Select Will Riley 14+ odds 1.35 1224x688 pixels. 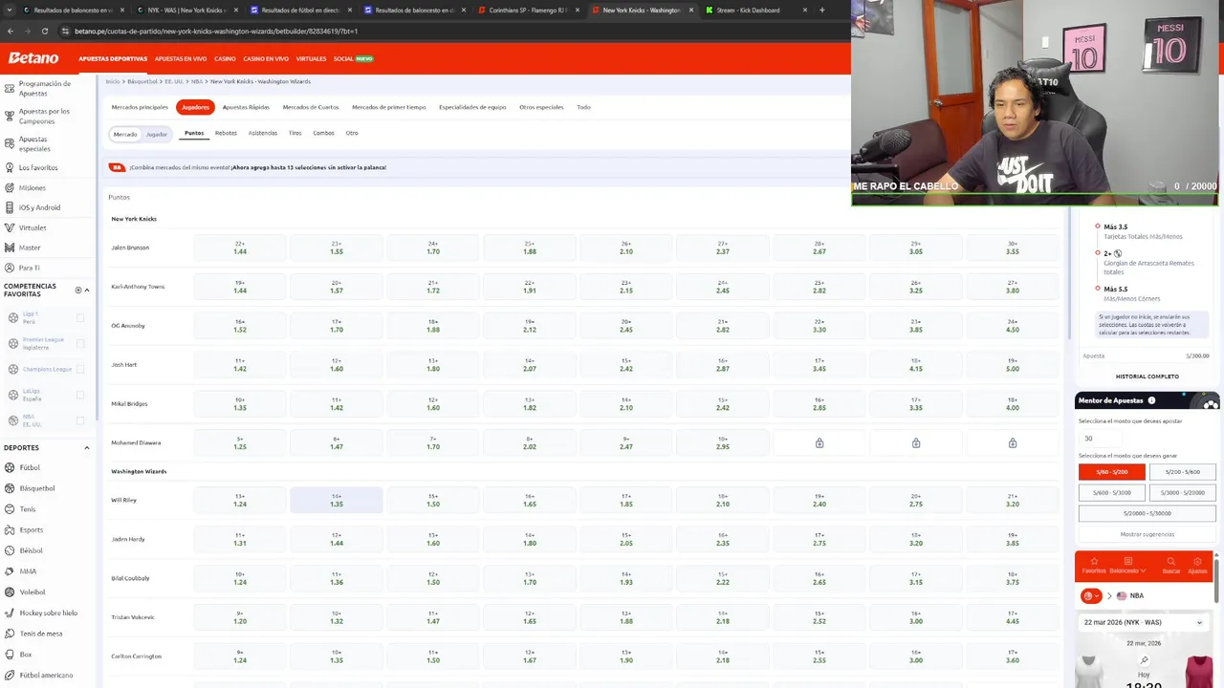tap(337, 500)
